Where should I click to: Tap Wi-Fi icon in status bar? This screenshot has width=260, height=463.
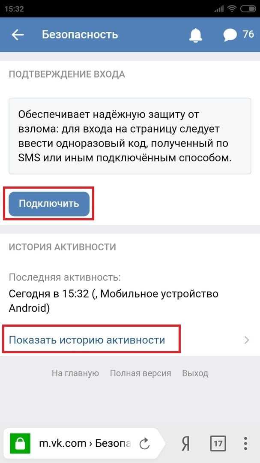pyautogui.click(x=233, y=9)
